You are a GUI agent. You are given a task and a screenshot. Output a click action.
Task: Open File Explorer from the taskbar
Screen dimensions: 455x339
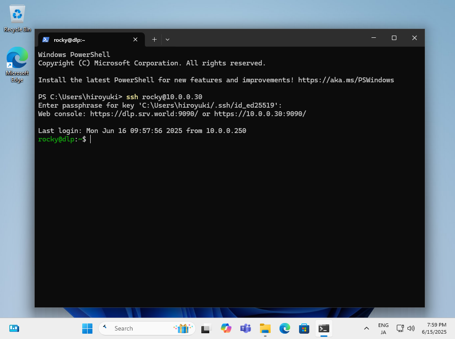tap(265, 328)
